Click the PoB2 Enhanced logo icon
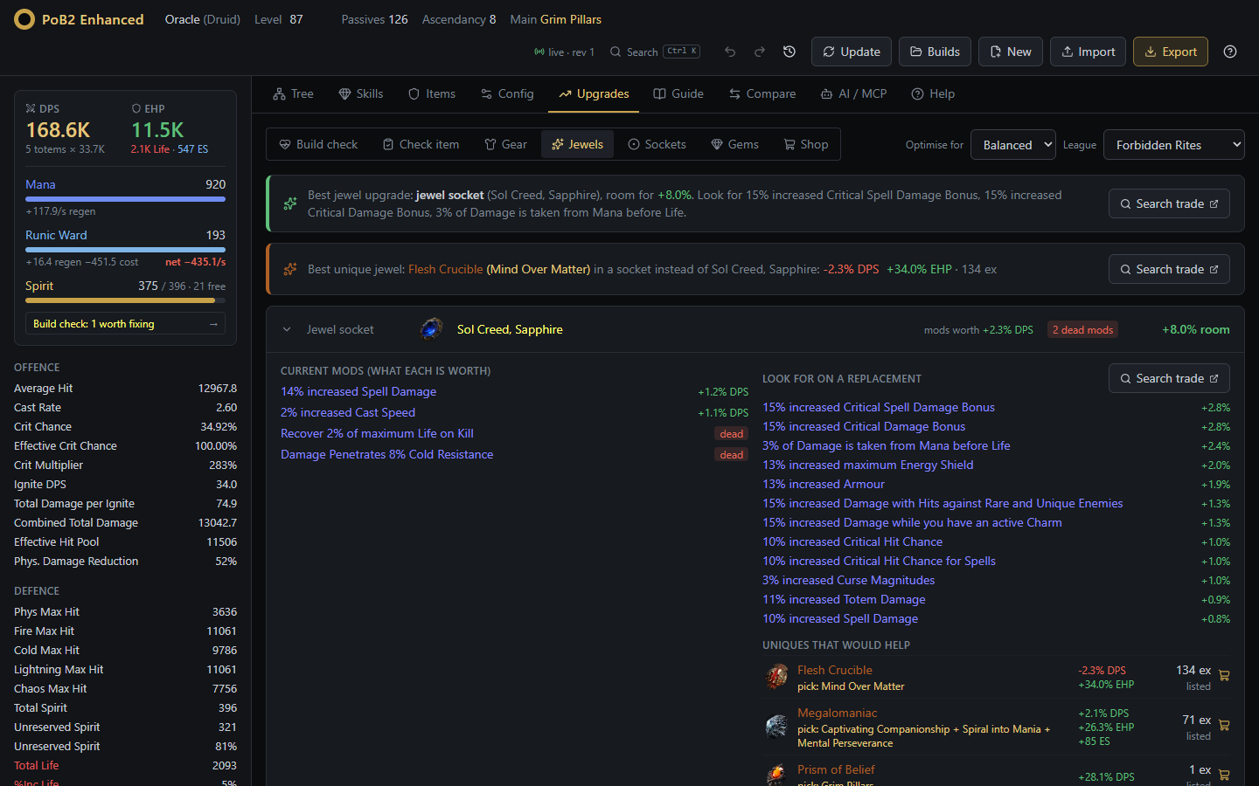 click(x=24, y=19)
